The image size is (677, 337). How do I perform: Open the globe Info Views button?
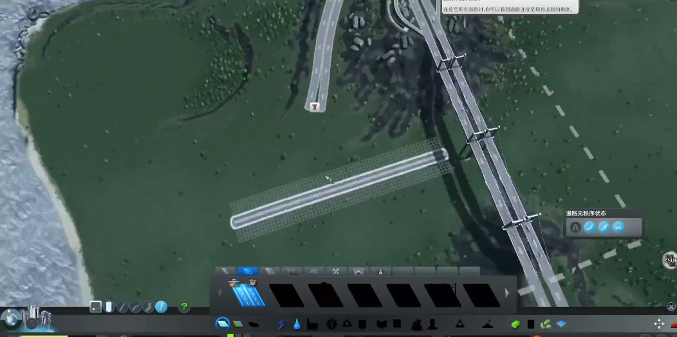pos(10,319)
